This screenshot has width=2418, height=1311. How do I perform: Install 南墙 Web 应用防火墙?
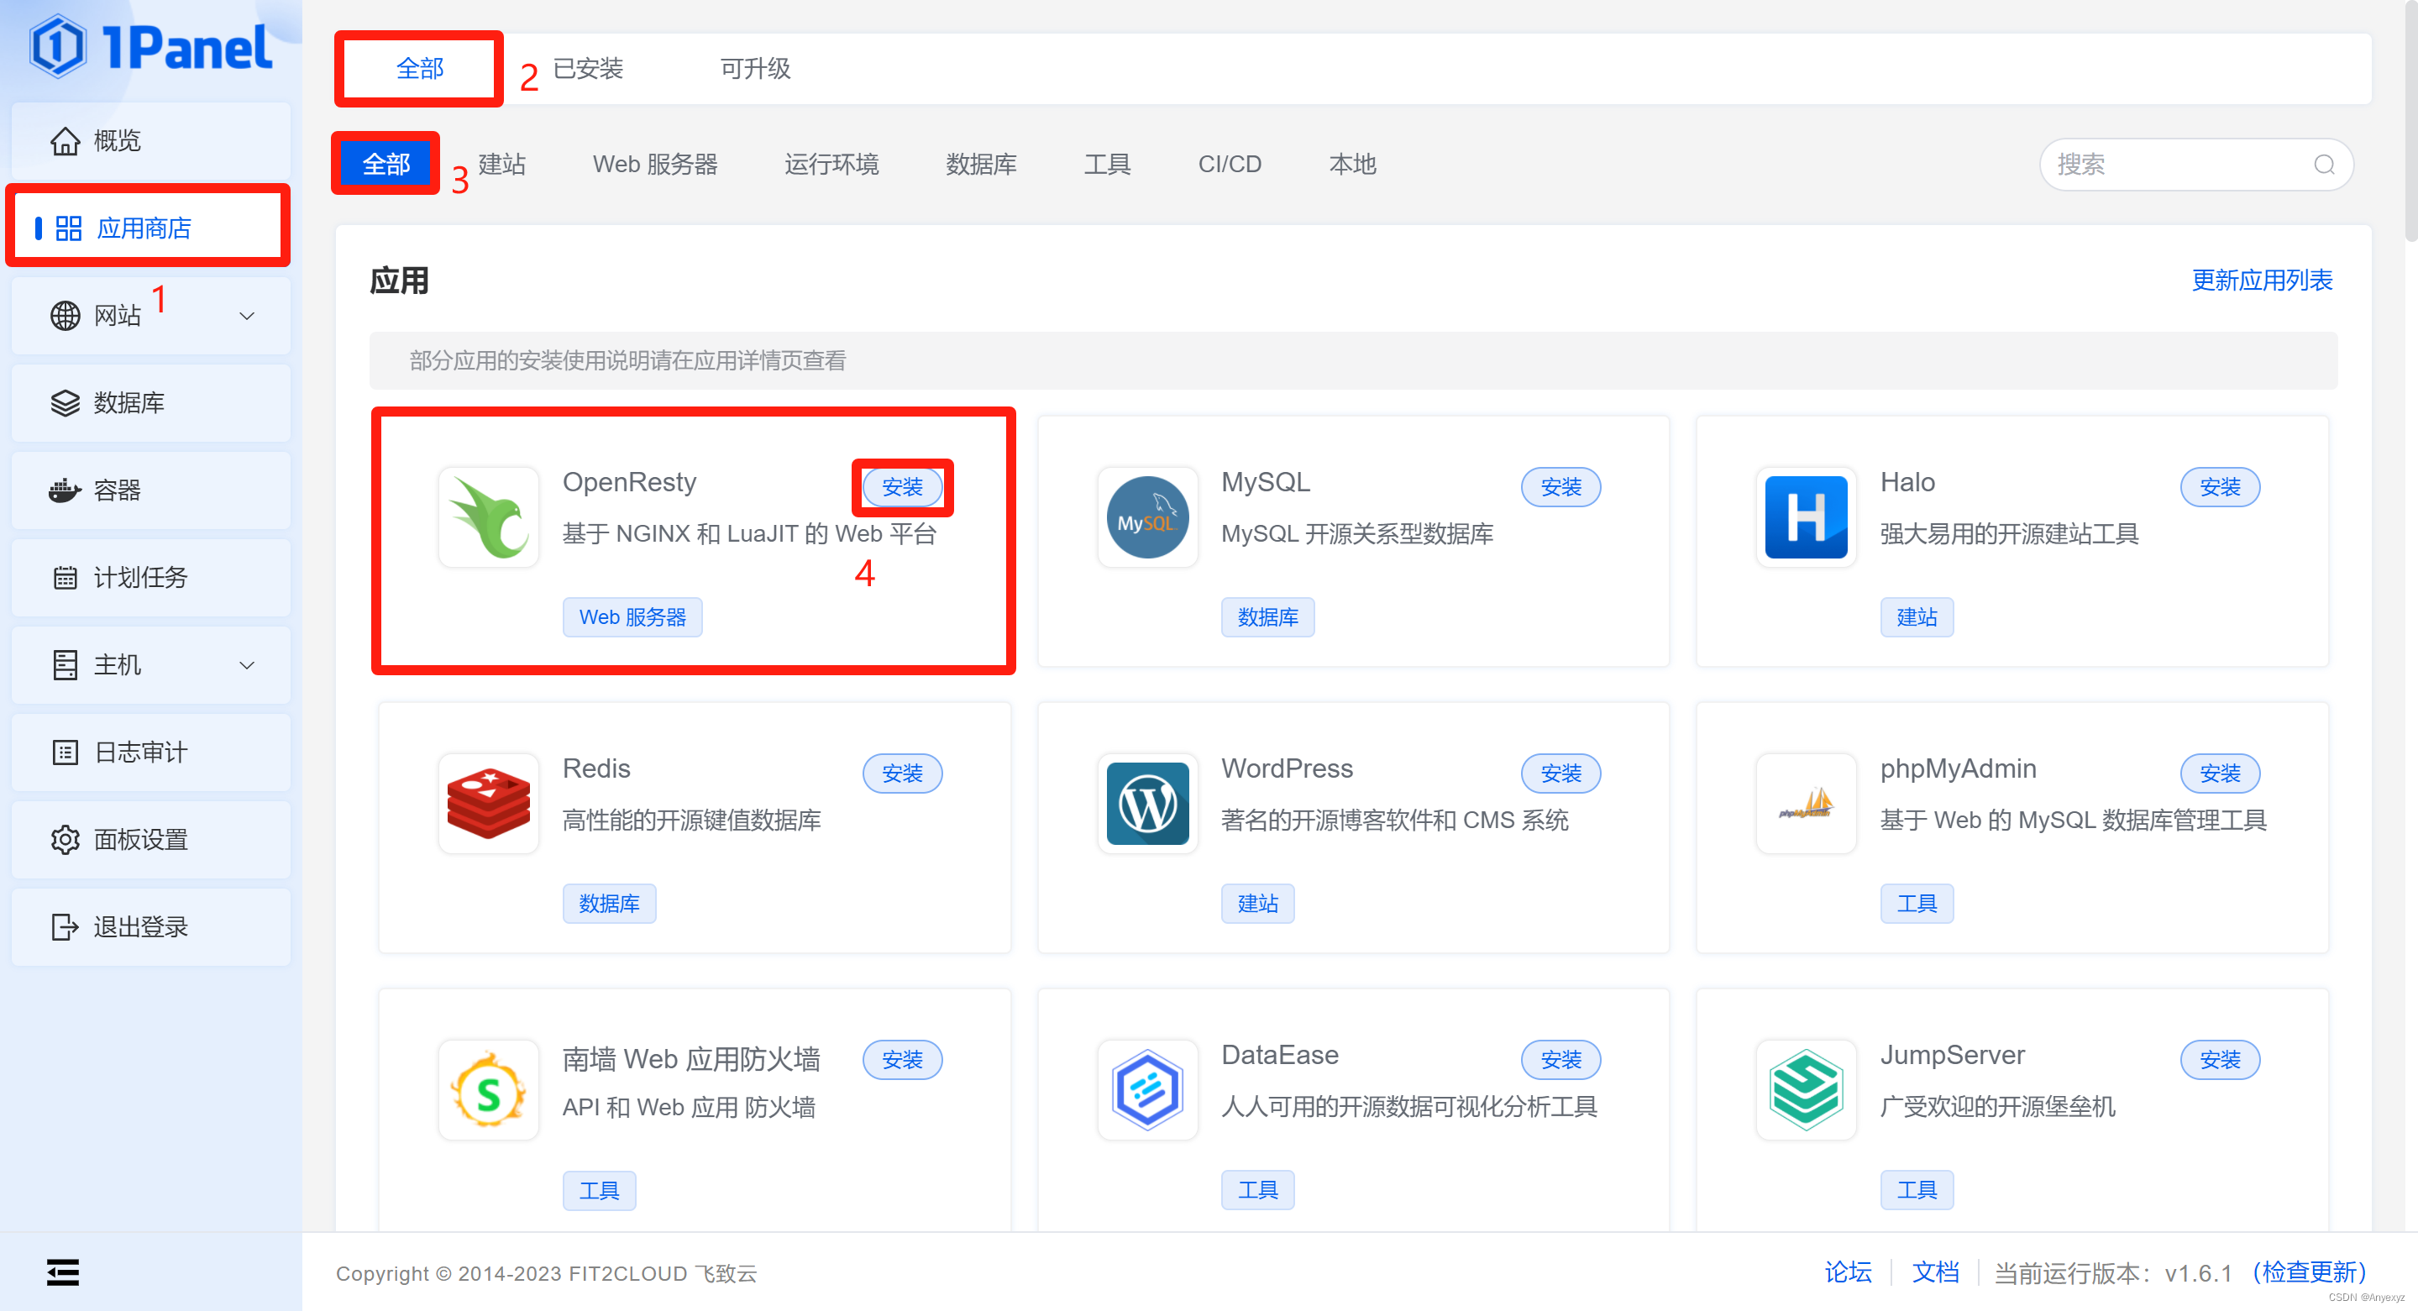click(902, 1060)
